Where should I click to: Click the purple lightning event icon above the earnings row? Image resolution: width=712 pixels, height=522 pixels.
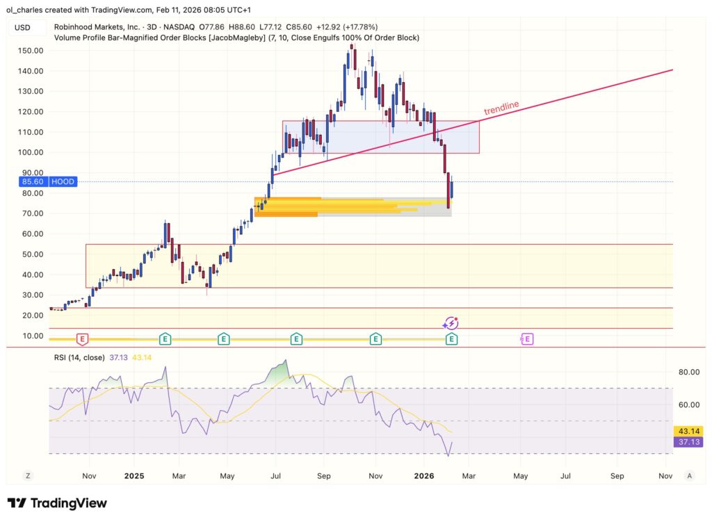pos(451,323)
